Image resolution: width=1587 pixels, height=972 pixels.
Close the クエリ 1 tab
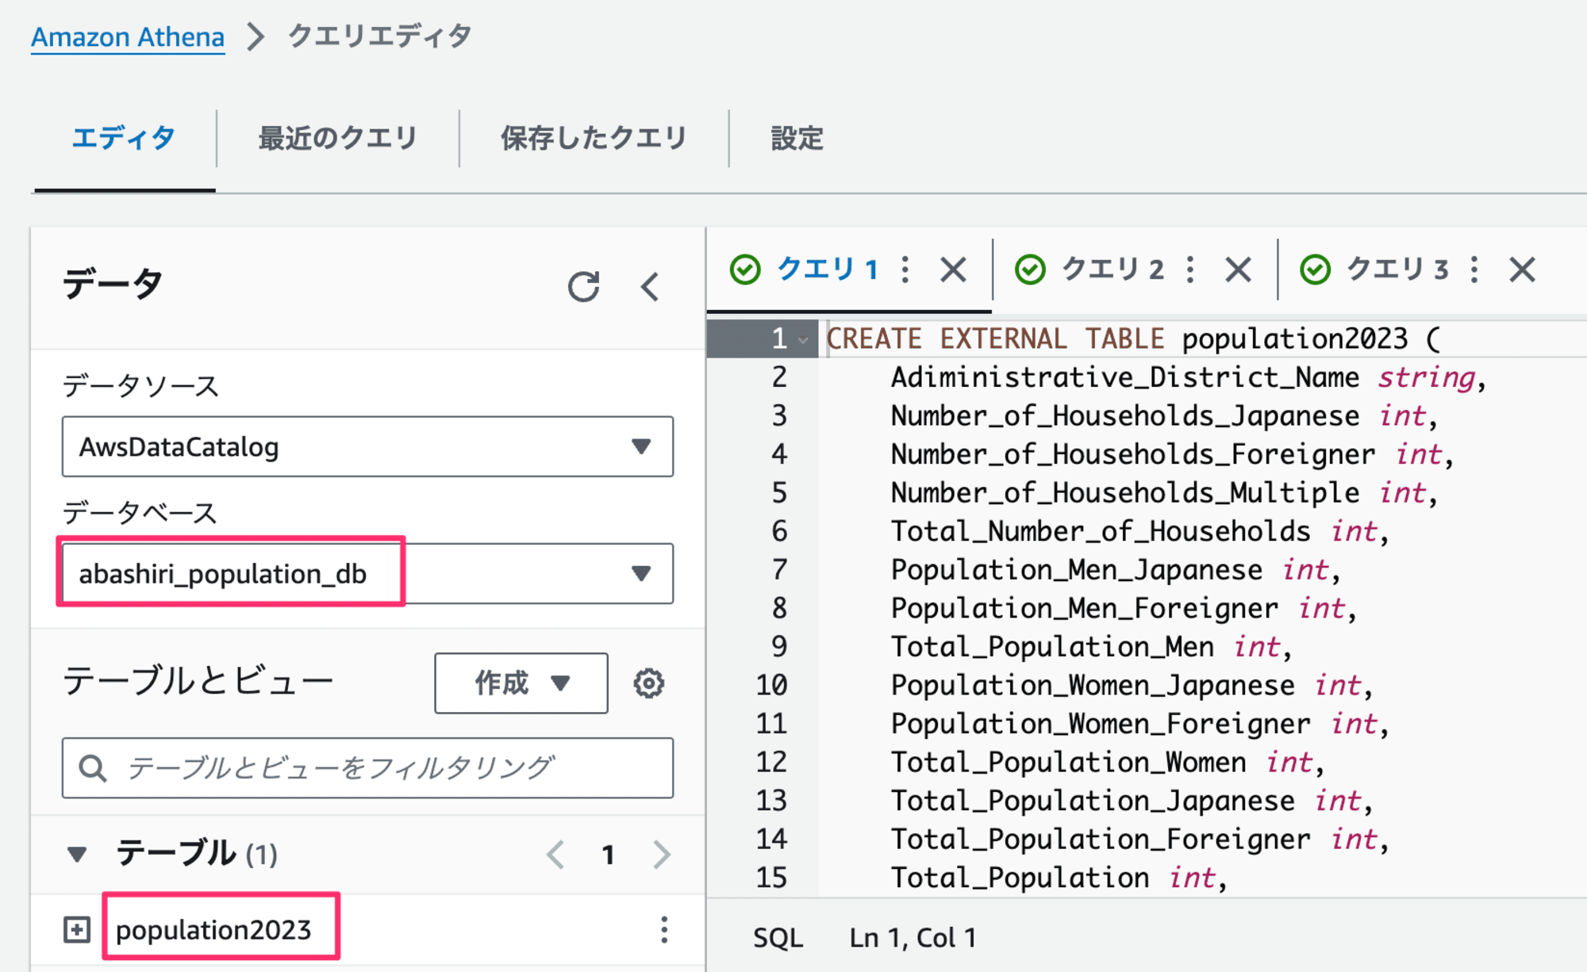click(x=953, y=270)
